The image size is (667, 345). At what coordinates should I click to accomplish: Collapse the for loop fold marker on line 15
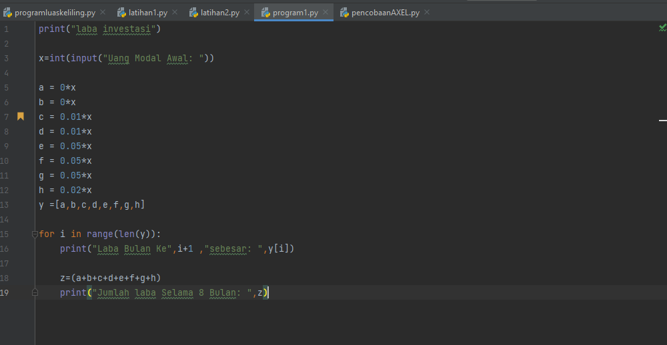(35, 234)
